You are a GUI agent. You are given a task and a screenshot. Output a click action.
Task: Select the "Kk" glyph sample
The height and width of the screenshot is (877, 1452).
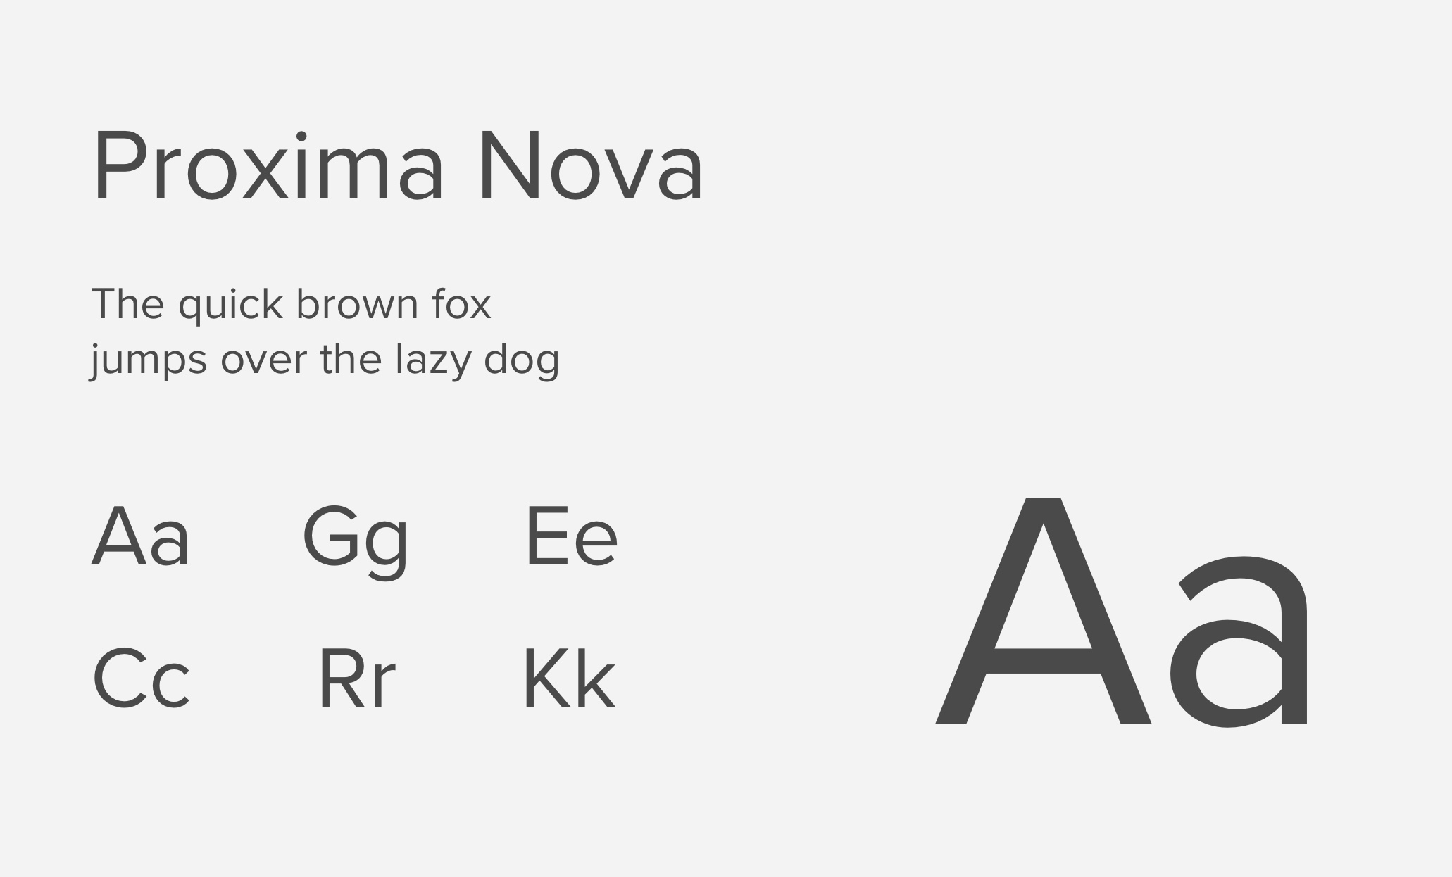point(569,679)
